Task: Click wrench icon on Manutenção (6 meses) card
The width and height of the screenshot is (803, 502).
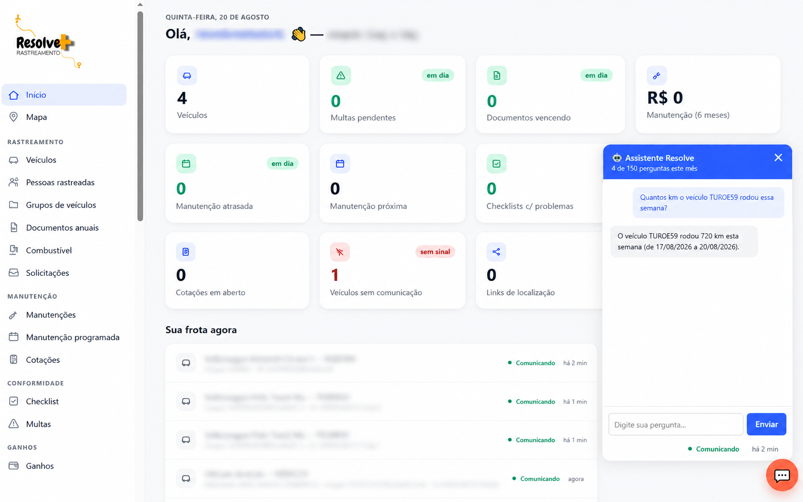Action: pyautogui.click(x=657, y=75)
